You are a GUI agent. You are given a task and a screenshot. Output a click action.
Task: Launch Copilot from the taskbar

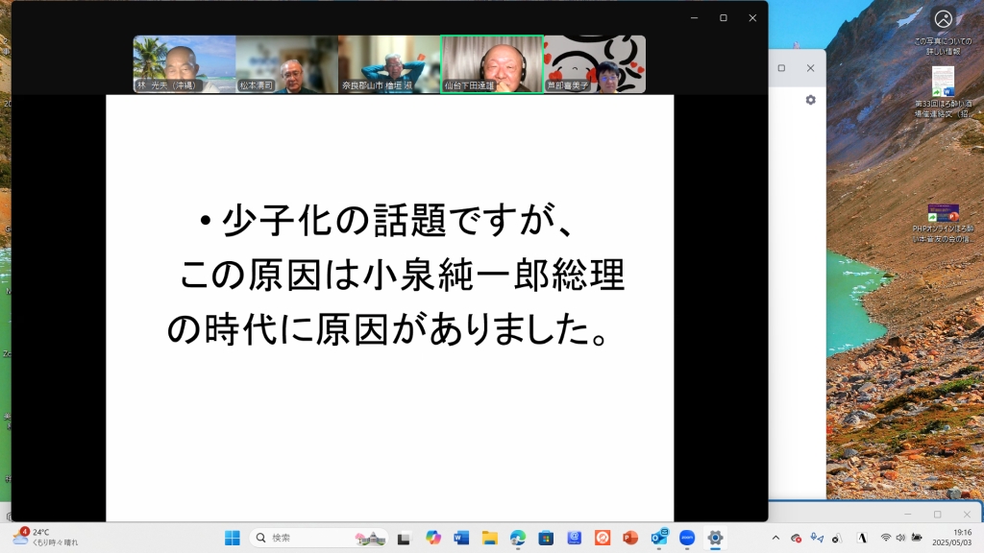pos(433,538)
